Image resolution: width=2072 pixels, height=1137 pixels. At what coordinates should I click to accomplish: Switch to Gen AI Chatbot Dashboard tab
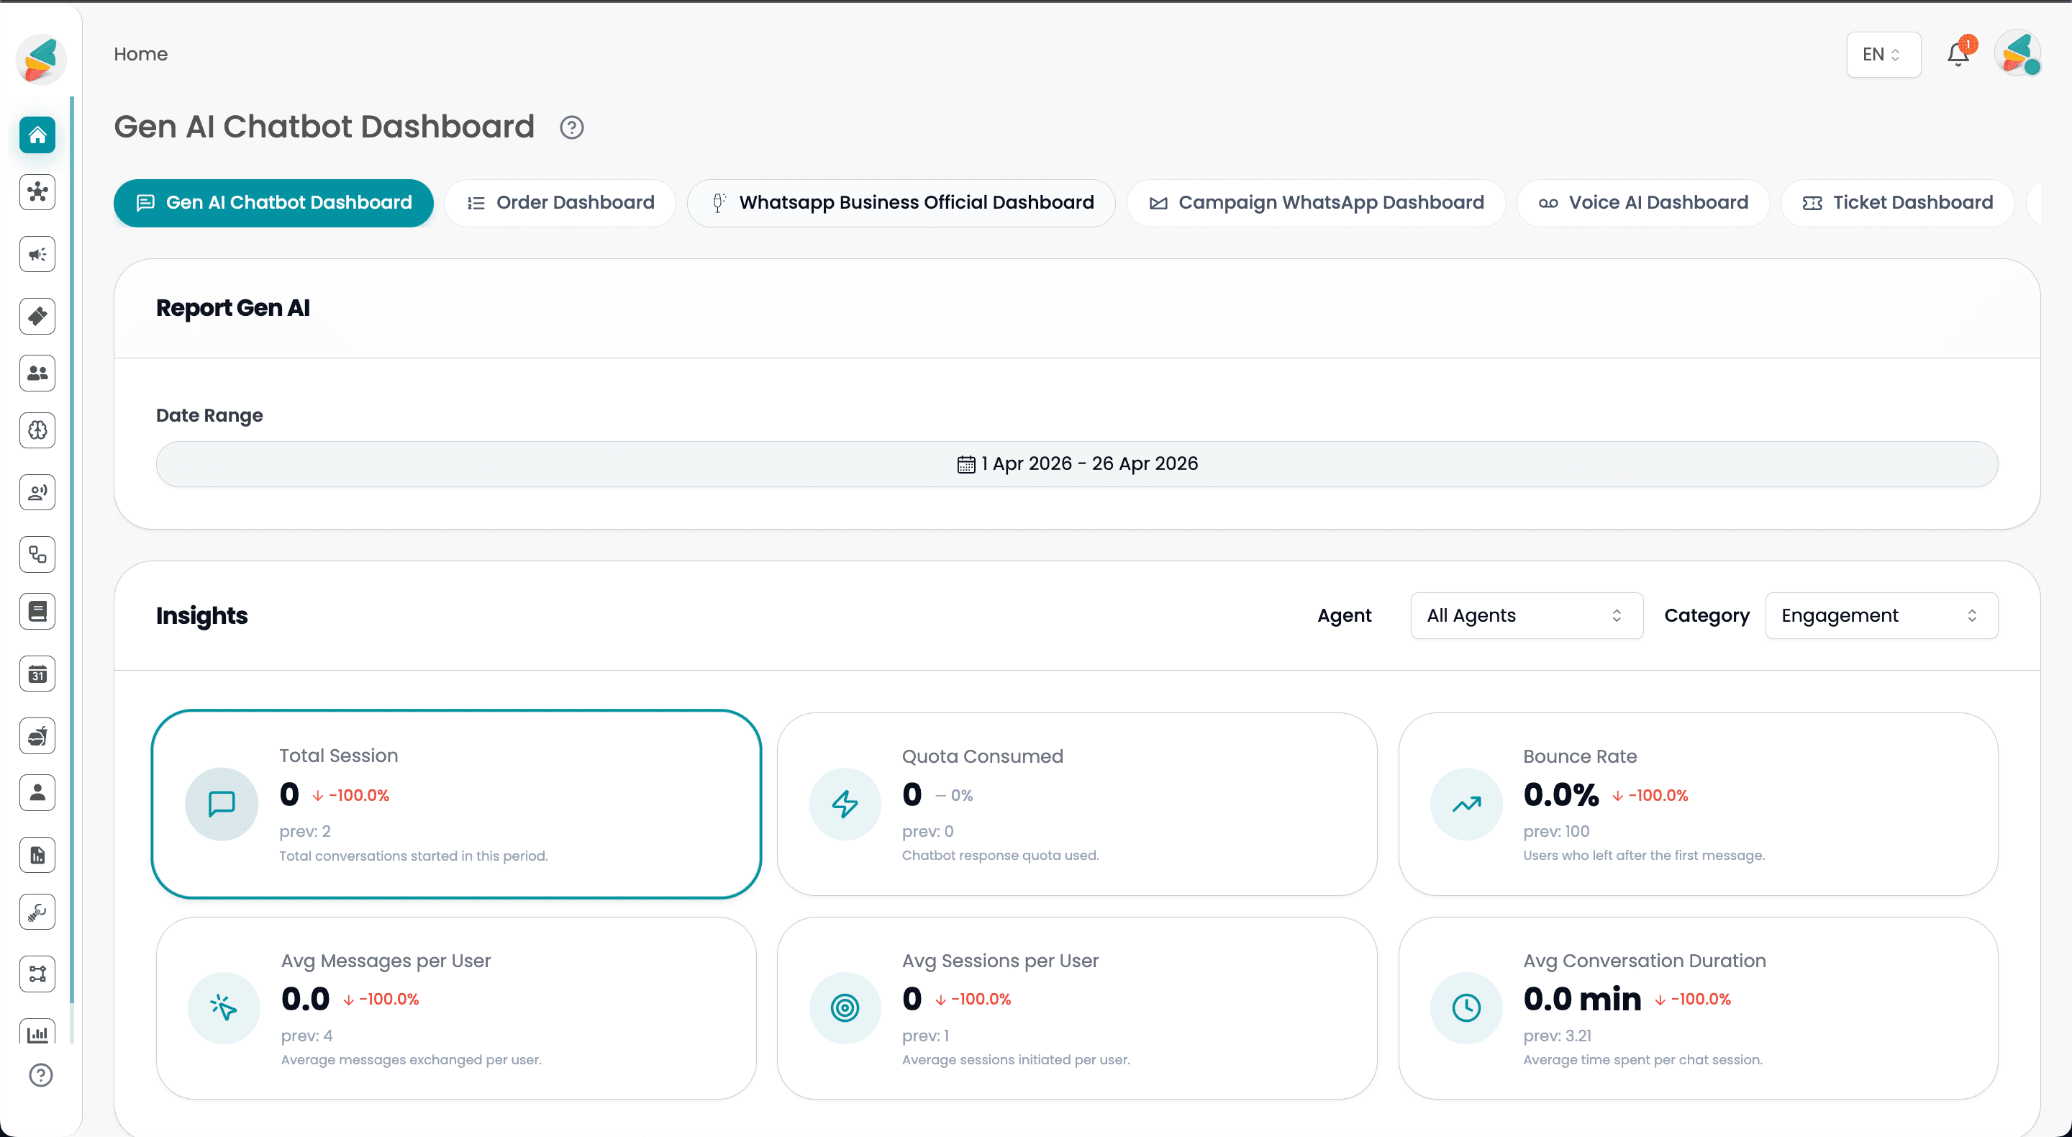tap(273, 203)
